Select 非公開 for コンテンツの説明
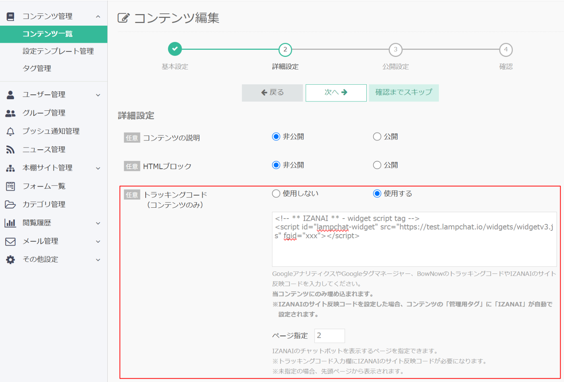This screenshot has height=382, width=564. pos(276,137)
